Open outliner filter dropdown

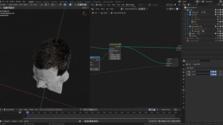[219, 5]
